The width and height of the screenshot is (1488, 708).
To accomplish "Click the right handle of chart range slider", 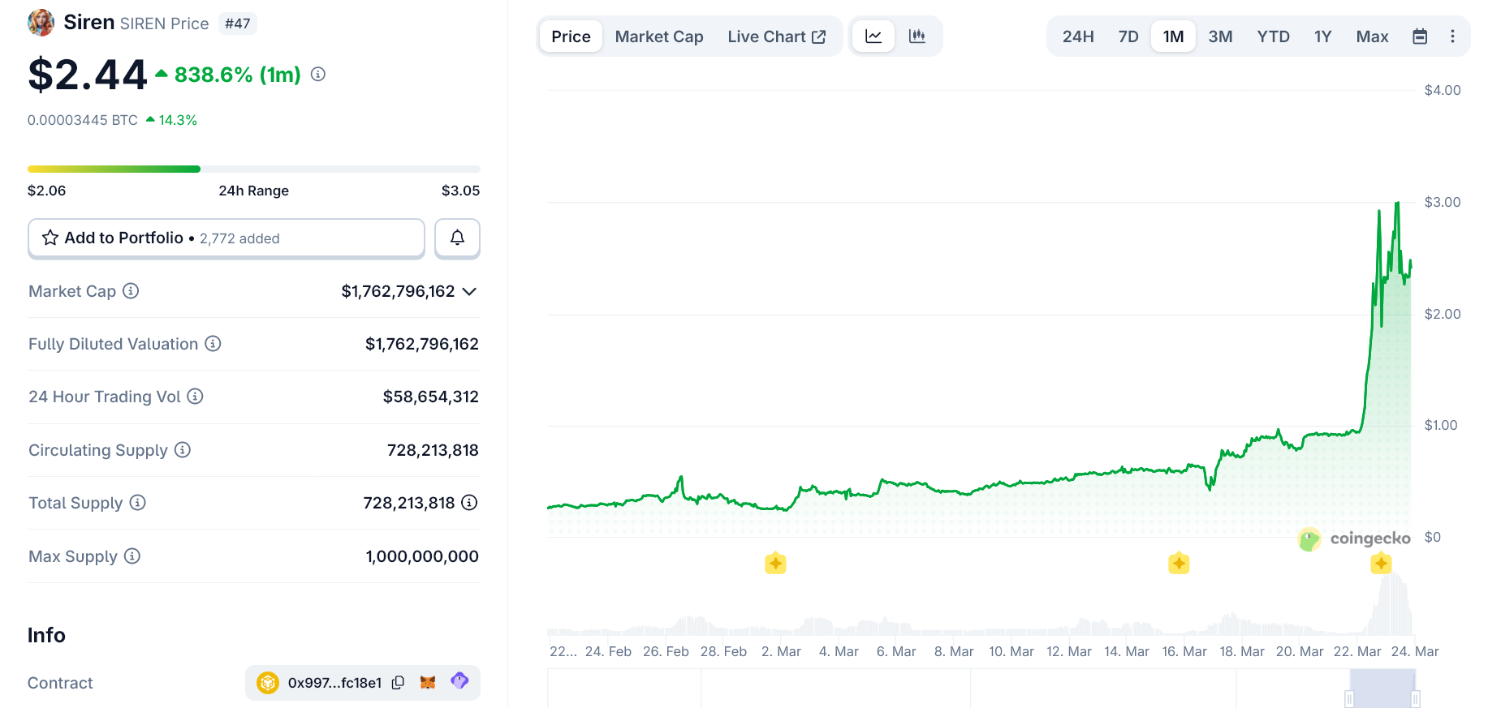I will 1415,698.
